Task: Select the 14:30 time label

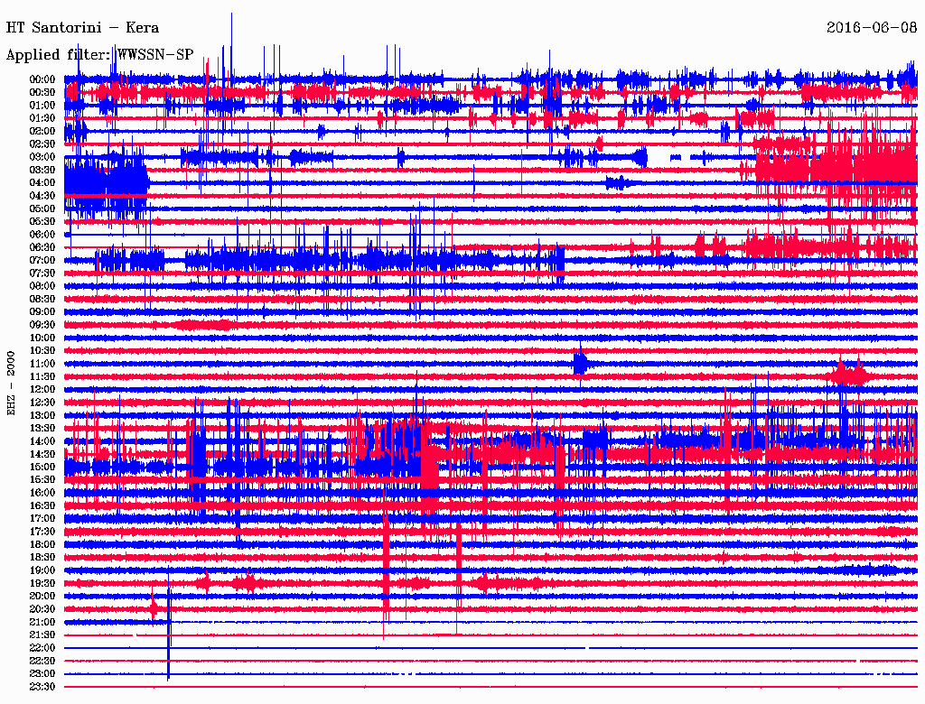Action: pos(42,454)
